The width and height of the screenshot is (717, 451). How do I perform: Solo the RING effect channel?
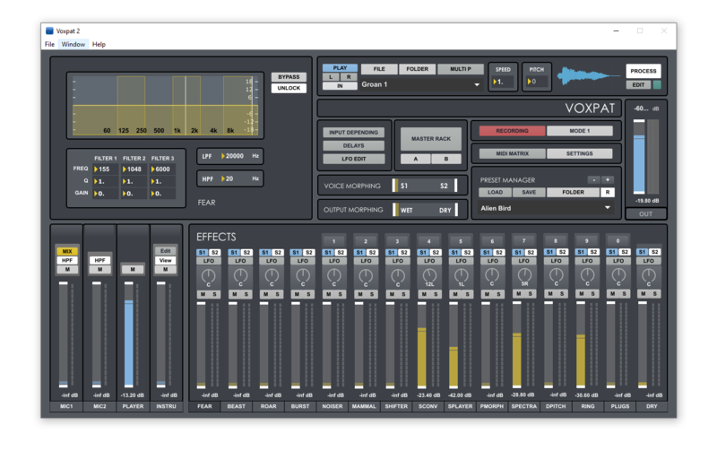(x=592, y=294)
